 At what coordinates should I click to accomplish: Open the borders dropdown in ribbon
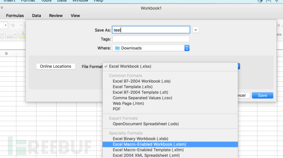pyautogui.click(x=15, y=35)
